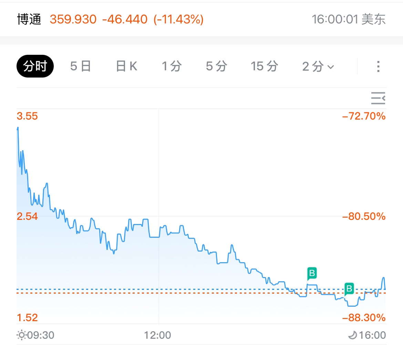The image size is (403, 347).
Task: Click the 359.930 current price
Action: (x=73, y=19)
